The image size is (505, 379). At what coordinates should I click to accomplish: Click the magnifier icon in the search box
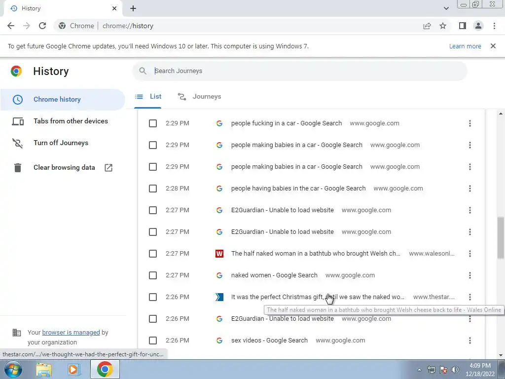[x=143, y=71]
